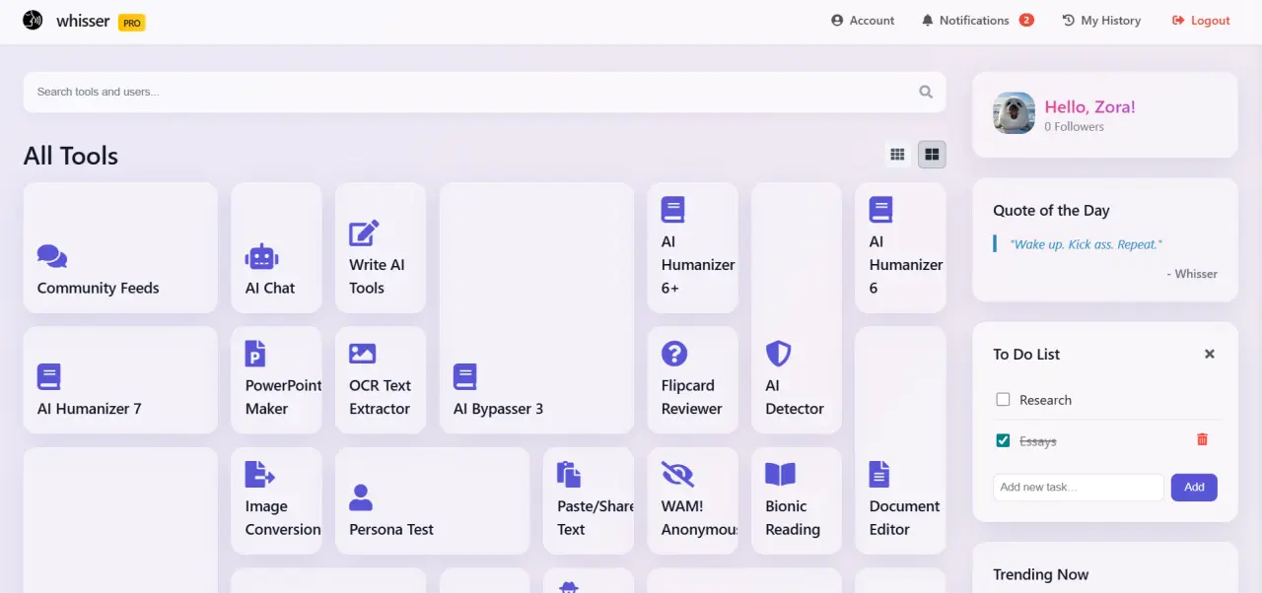Click the whisser brand name
This screenshot has width=1262, height=593.
point(83,20)
